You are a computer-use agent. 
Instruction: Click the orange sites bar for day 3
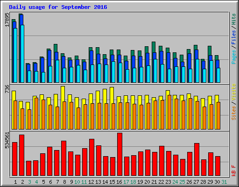pyautogui.click(x=29, y=119)
